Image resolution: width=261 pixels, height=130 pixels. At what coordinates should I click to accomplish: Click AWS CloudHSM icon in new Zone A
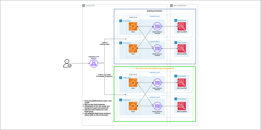(182, 83)
